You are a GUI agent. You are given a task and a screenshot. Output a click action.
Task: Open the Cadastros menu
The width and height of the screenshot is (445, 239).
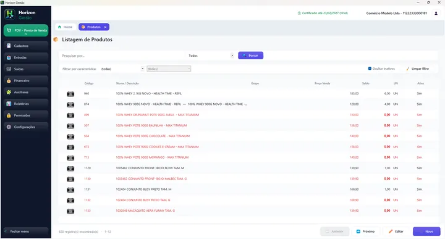[x=26, y=46]
